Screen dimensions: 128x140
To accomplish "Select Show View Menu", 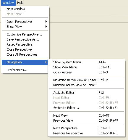I will pos(86,67).
